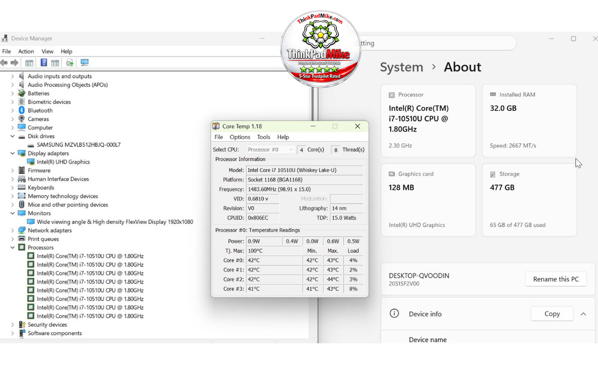Click the Rename this PC button

coord(556,279)
